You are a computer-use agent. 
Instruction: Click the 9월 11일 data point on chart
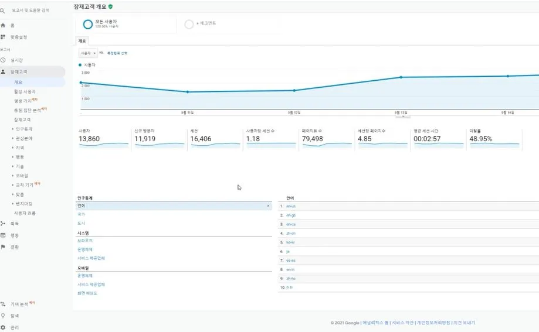tap(187, 92)
